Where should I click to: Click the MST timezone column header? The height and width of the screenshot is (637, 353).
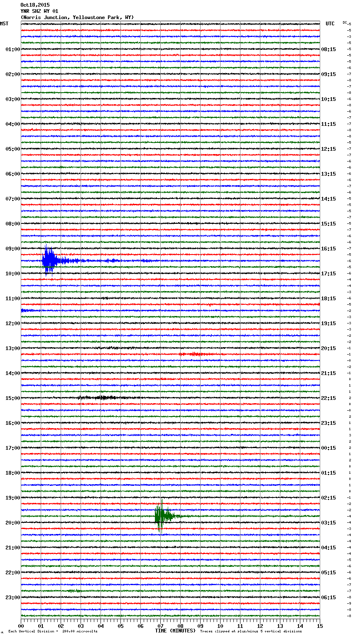(4, 24)
